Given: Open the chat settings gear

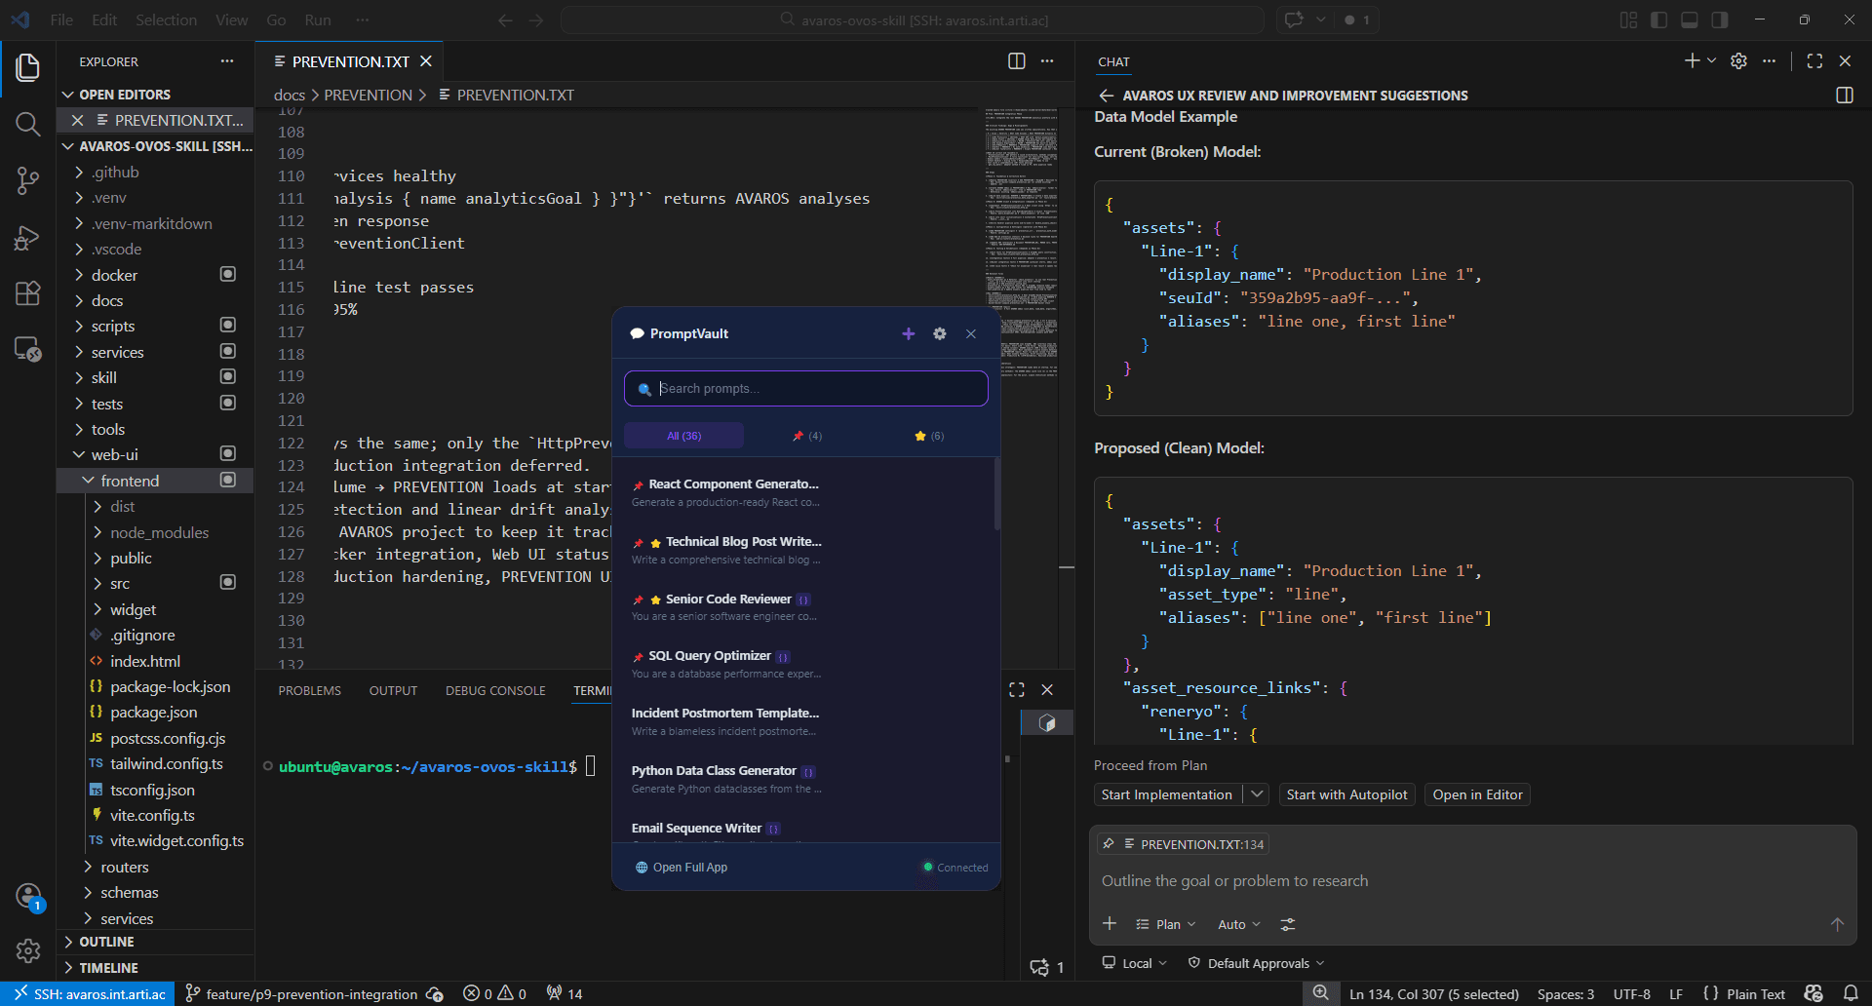Looking at the screenshot, I should (x=1739, y=60).
